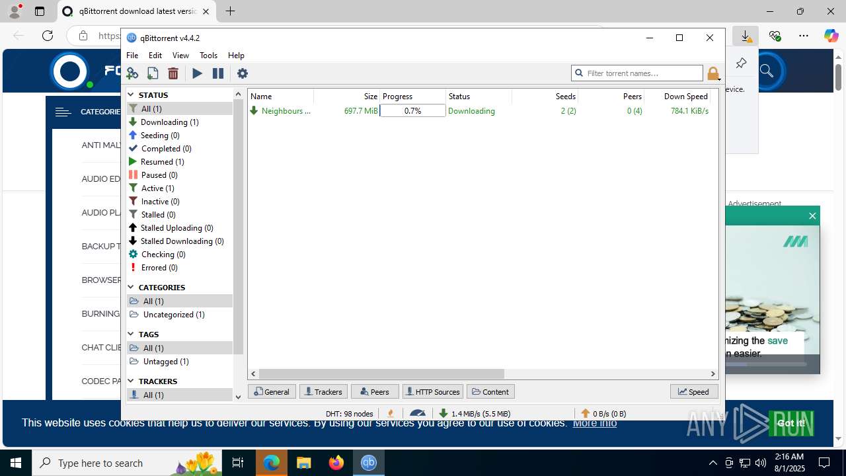Select All (1) under TRACKERS
The image size is (846, 476).
180,395
